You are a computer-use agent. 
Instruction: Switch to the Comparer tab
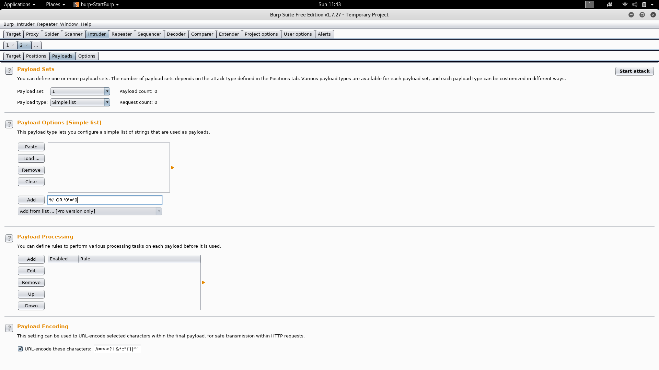pyautogui.click(x=202, y=34)
